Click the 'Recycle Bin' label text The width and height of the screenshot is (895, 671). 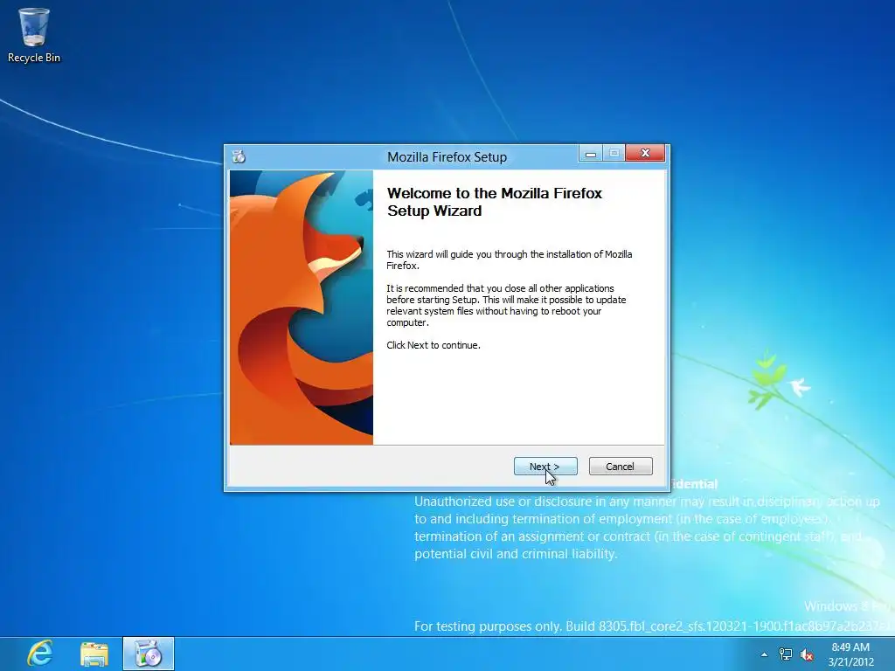34,58
